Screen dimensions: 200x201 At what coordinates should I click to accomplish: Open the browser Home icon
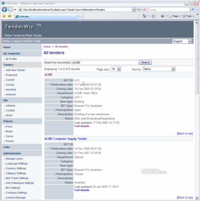click(145, 16)
